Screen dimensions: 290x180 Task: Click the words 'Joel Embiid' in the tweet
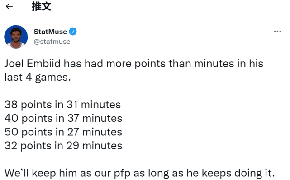pos(33,64)
